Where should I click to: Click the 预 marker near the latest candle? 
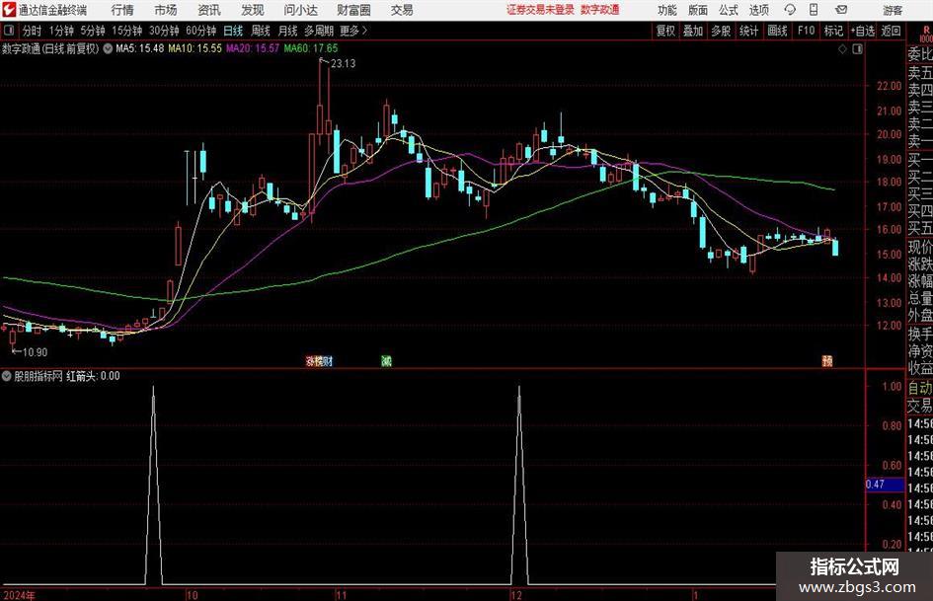pyautogui.click(x=827, y=360)
